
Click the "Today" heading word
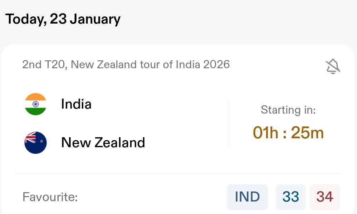click(x=25, y=19)
